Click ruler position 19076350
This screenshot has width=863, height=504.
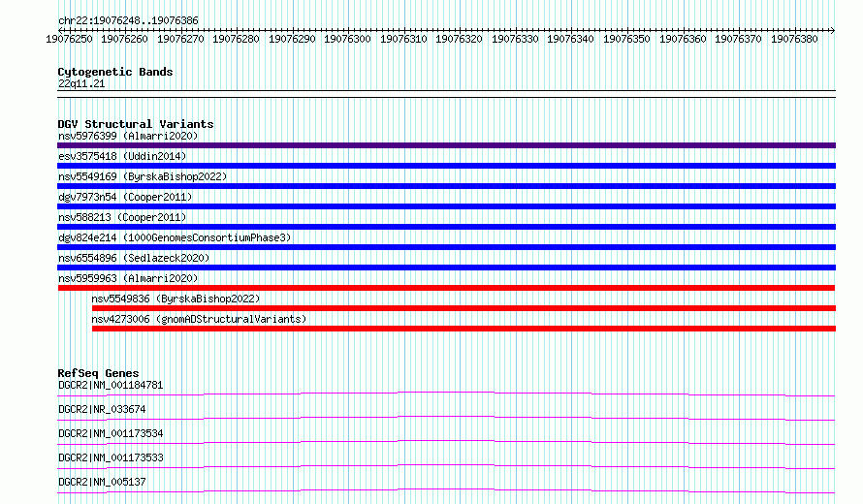626,39
